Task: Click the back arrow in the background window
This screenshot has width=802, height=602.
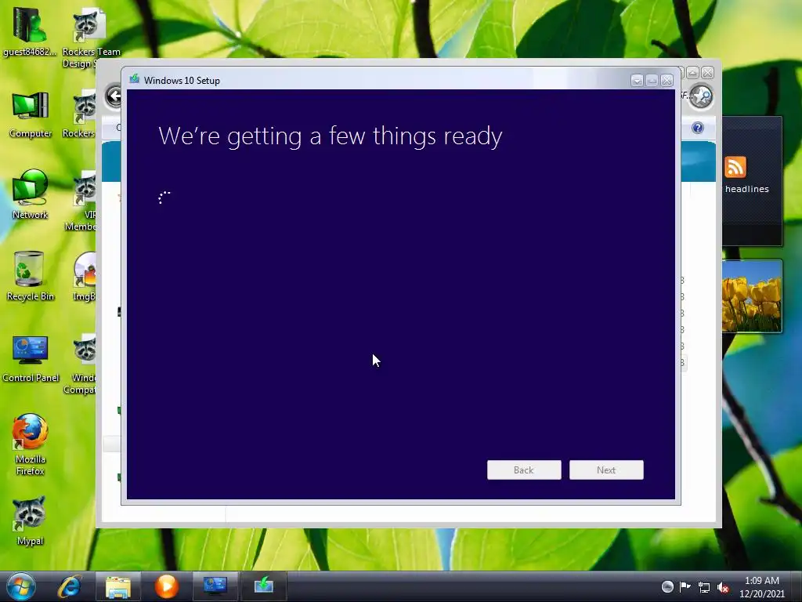Action: 114,96
